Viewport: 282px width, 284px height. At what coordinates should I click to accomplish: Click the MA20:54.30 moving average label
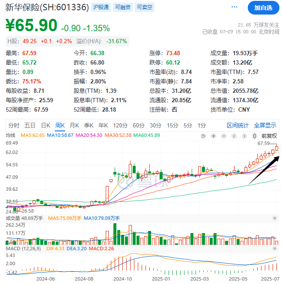[89, 135]
